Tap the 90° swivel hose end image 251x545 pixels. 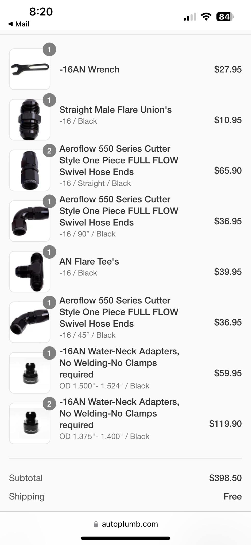(30, 221)
